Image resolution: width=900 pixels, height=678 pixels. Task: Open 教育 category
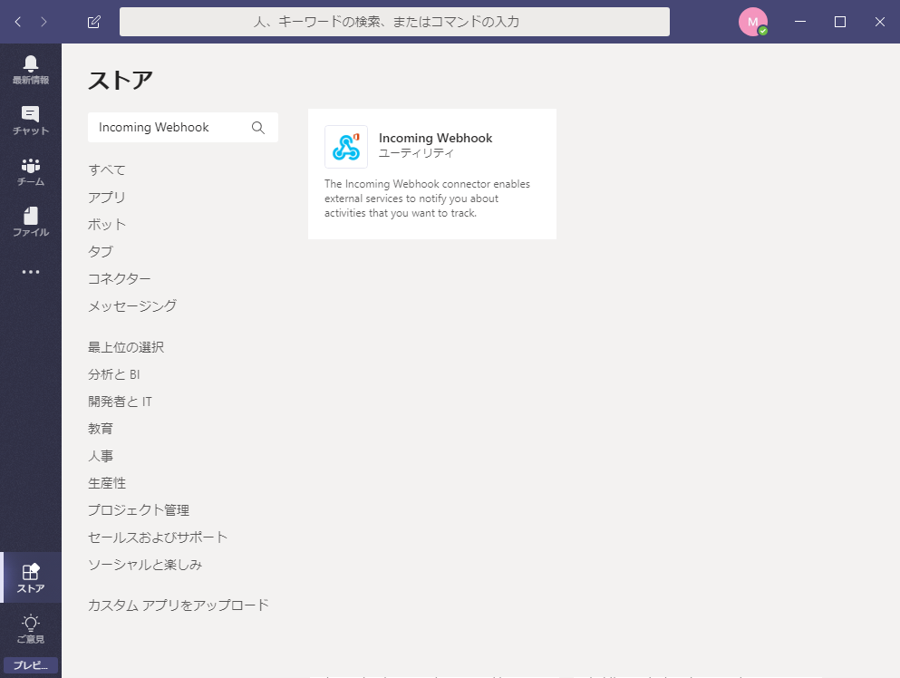(x=101, y=429)
